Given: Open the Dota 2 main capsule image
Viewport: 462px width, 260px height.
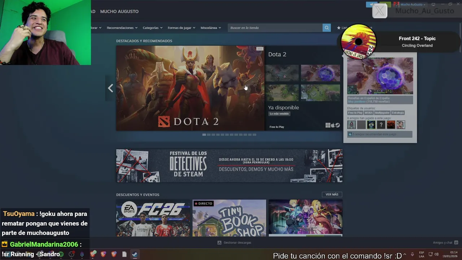Looking at the screenshot, I should click(x=190, y=88).
